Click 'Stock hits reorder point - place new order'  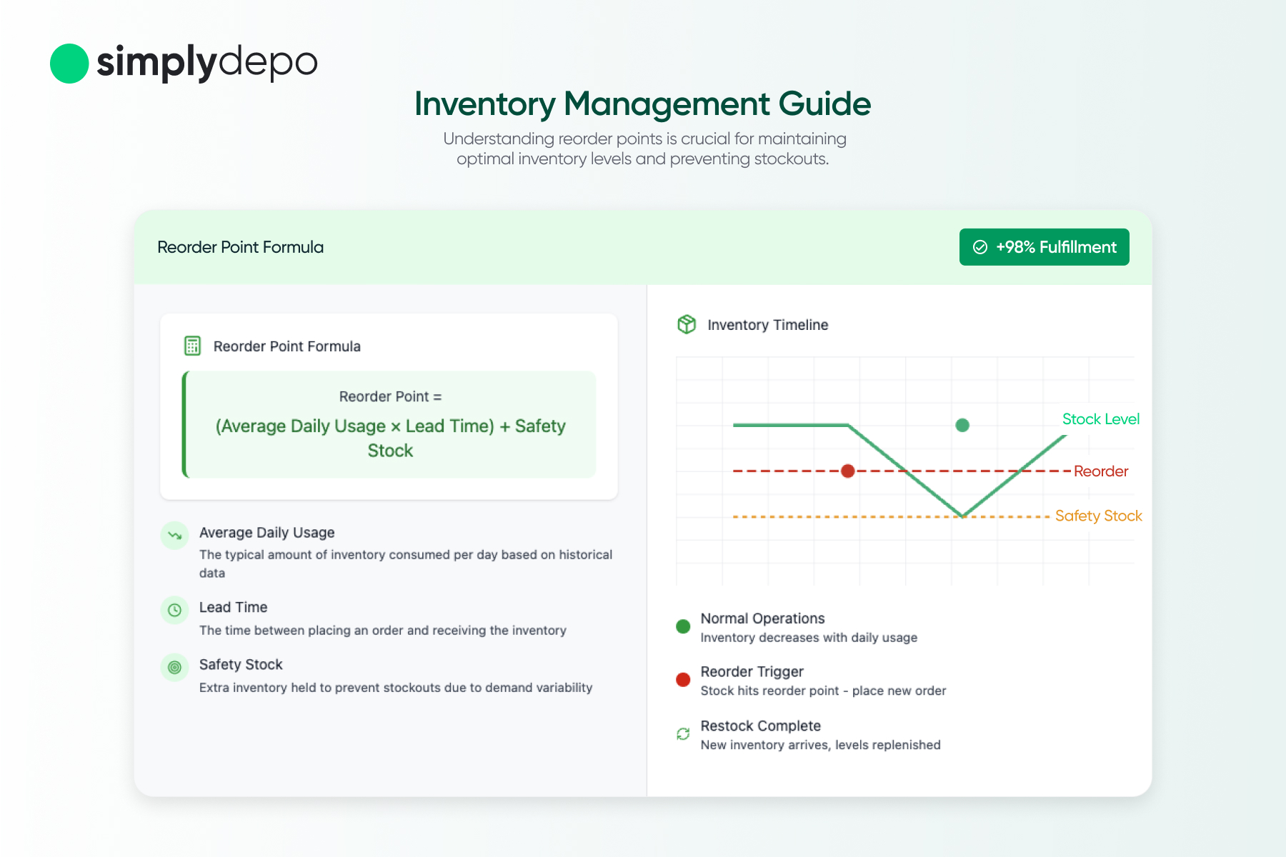point(823,691)
